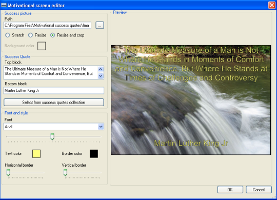Click Select from success quotes collection button
This screenshot has width=277, height=200.
tap(54, 103)
